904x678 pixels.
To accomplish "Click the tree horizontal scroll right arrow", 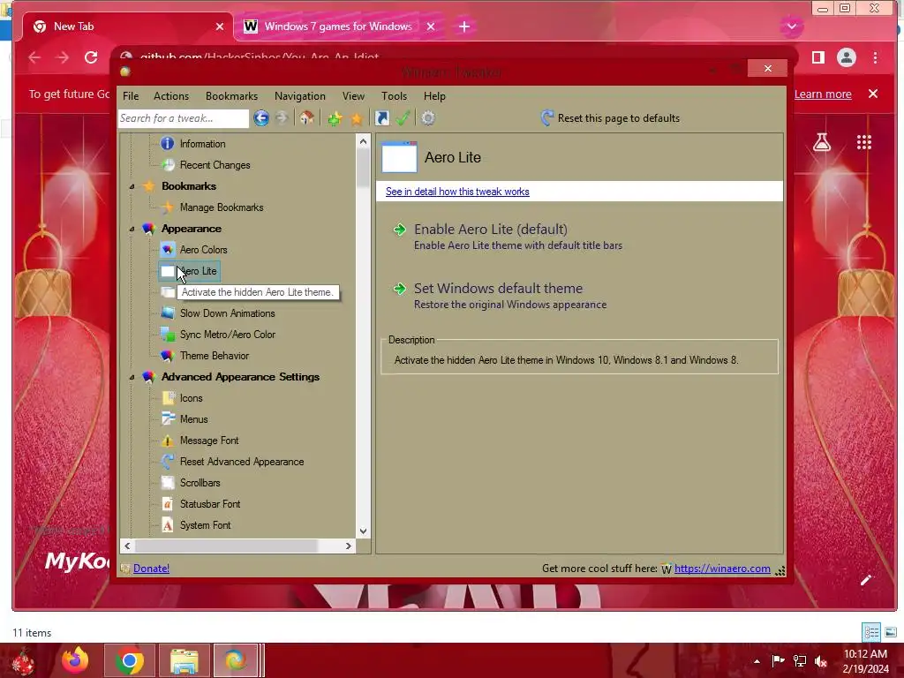I will point(348,546).
